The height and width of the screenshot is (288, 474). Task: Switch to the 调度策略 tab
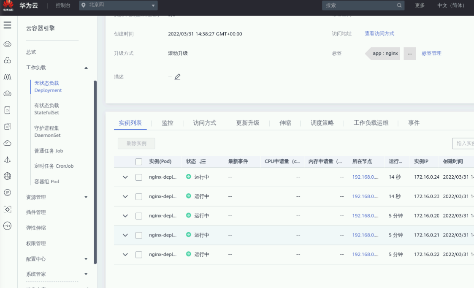click(x=322, y=123)
